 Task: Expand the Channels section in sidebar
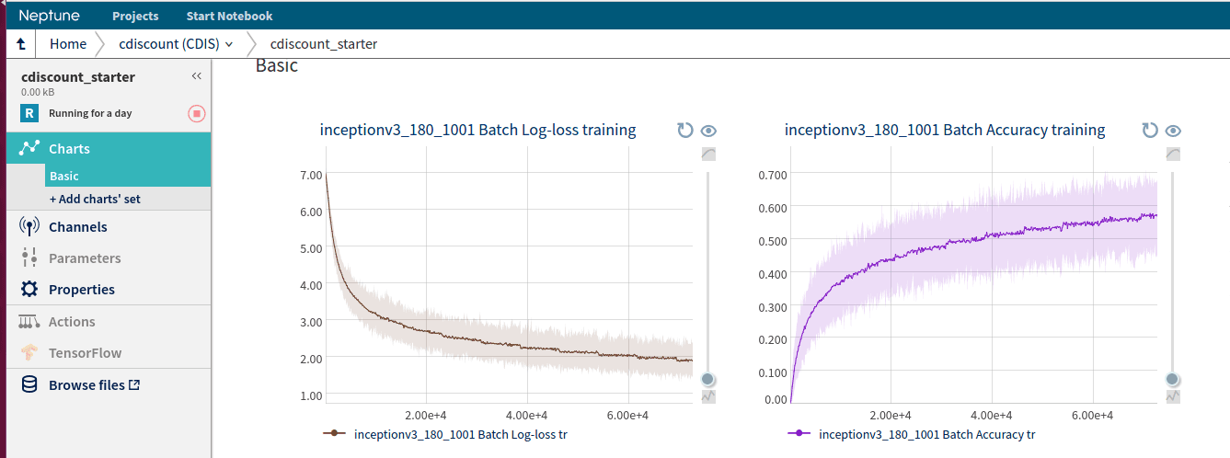click(77, 227)
